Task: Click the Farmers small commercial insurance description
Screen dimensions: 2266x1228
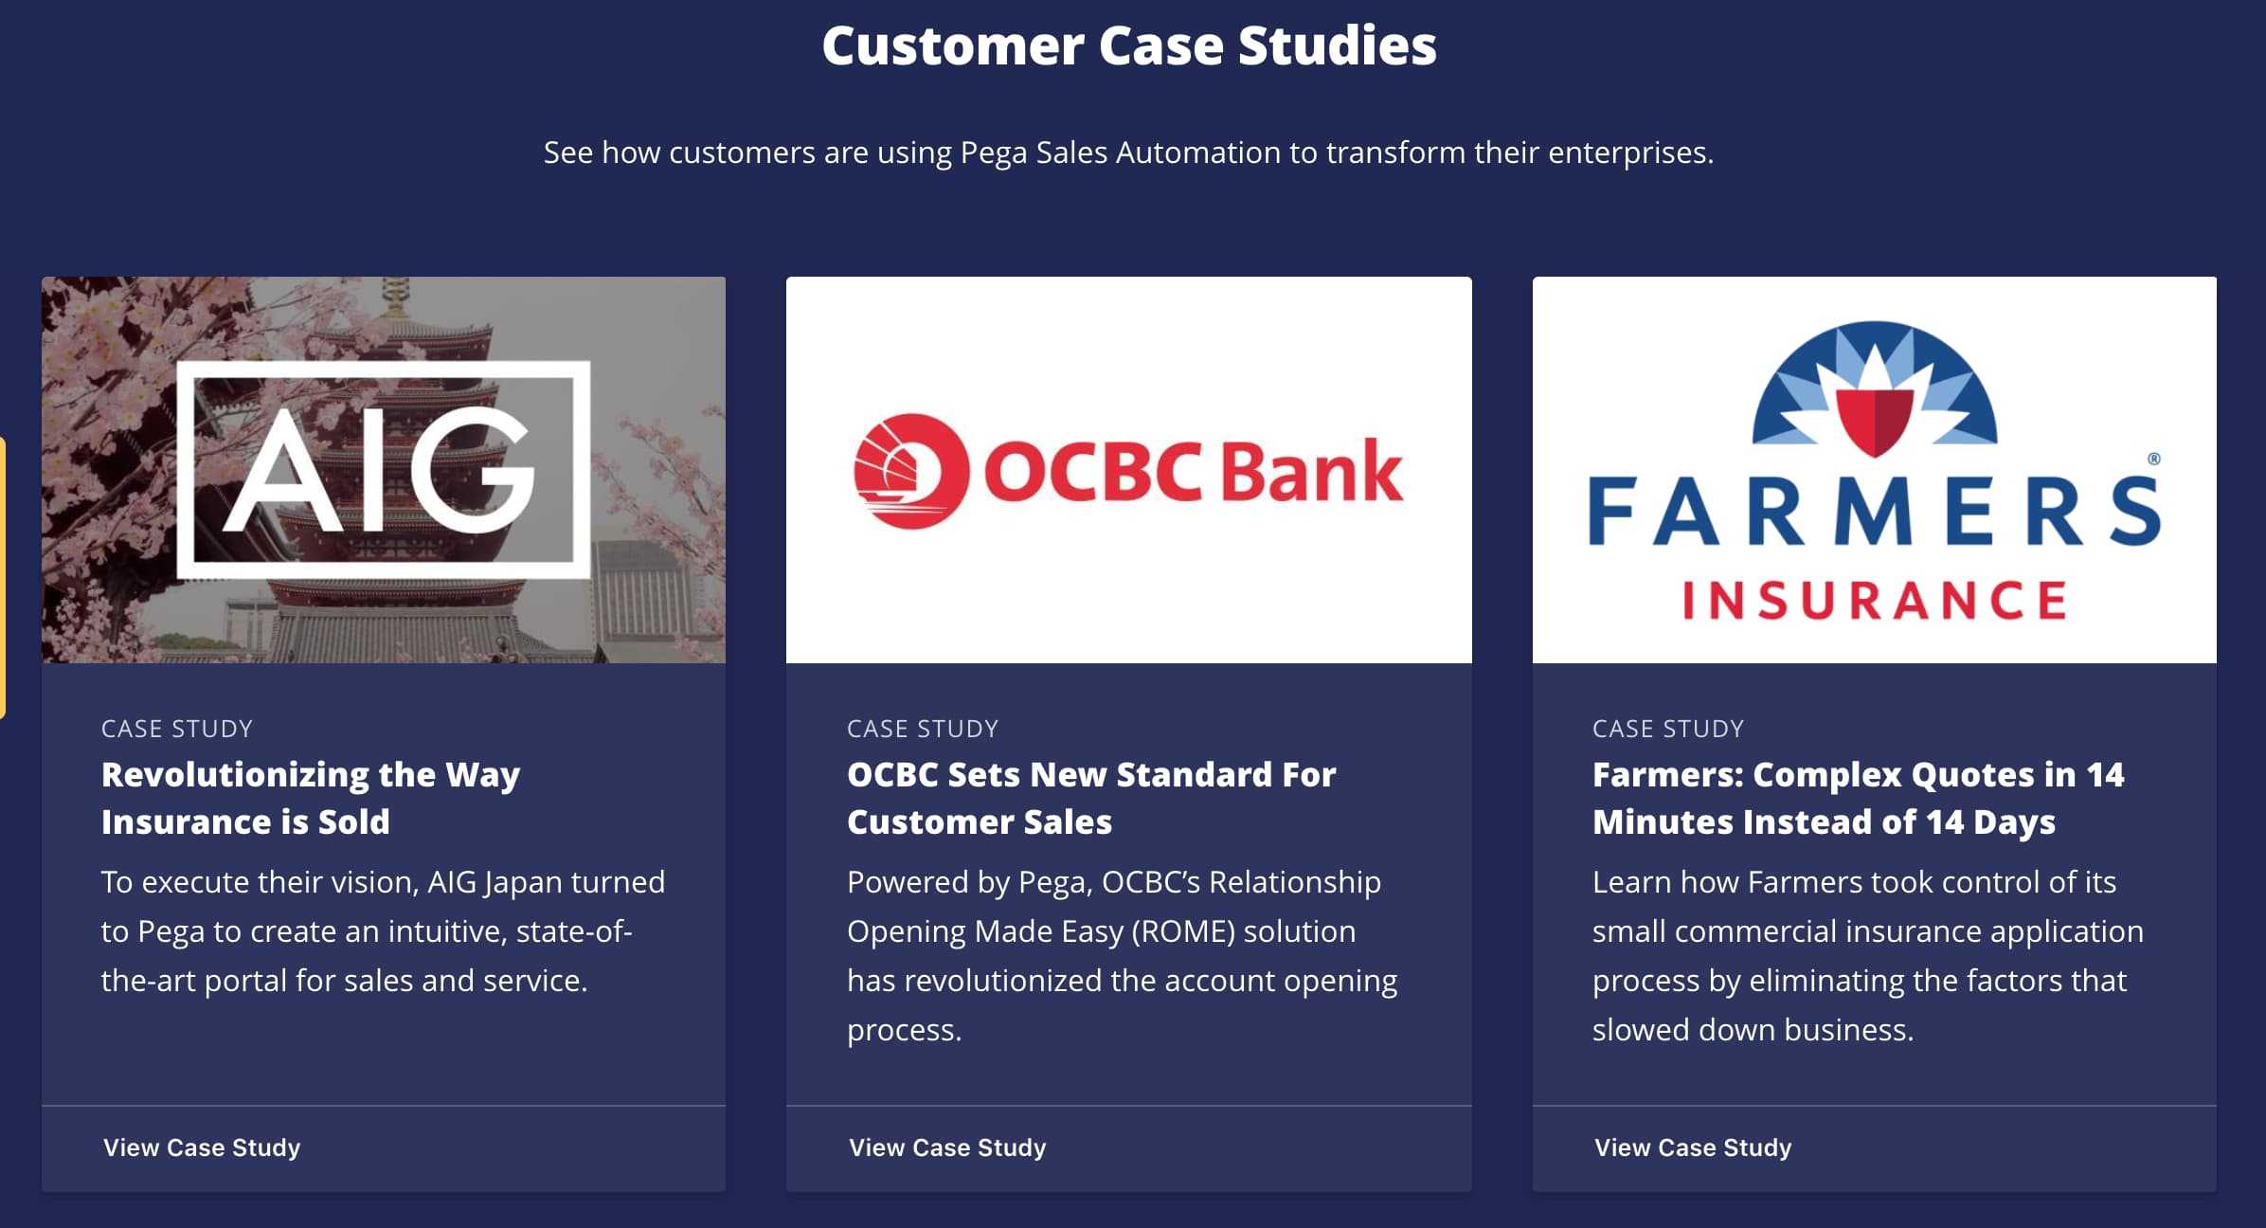Action: (1867, 955)
